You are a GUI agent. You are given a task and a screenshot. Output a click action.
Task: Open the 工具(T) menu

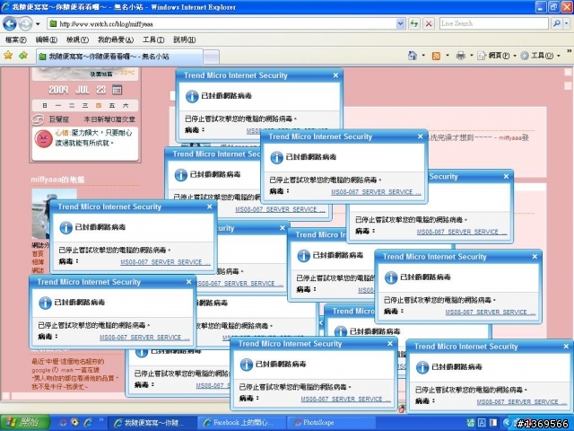pyautogui.click(x=153, y=40)
